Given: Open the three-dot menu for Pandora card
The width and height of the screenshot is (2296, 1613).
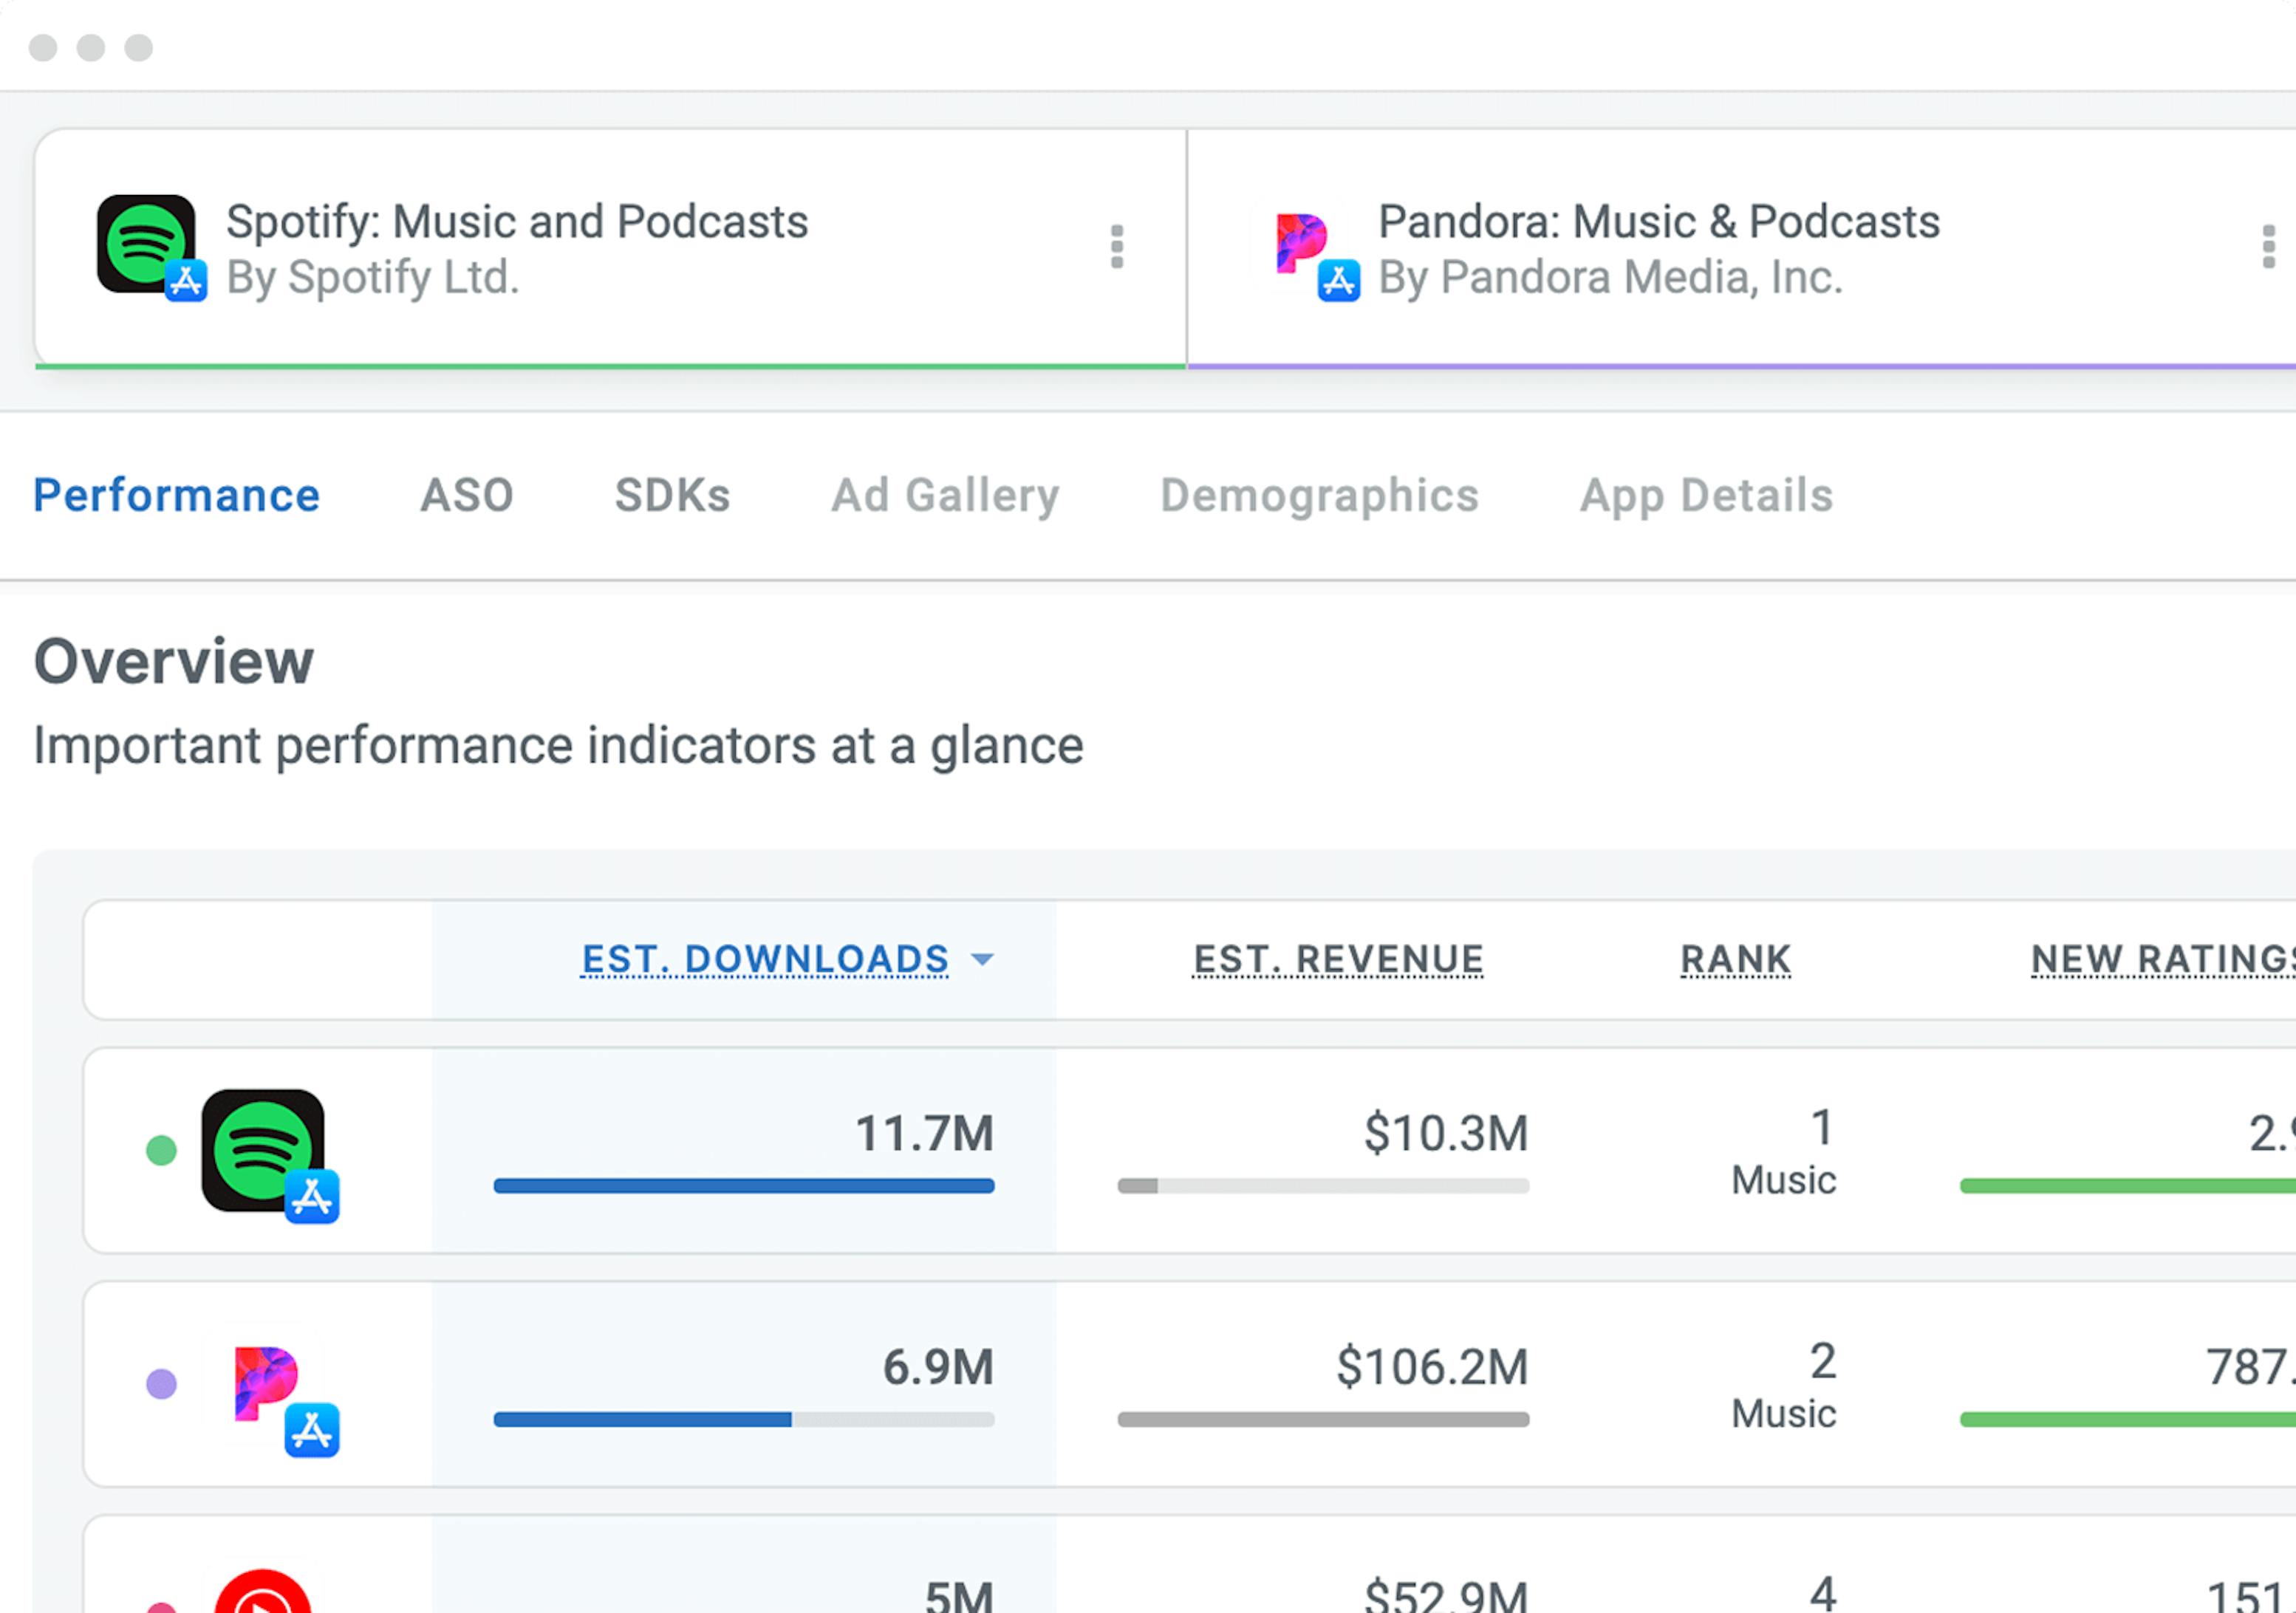Looking at the screenshot, I should [2268, 246].
